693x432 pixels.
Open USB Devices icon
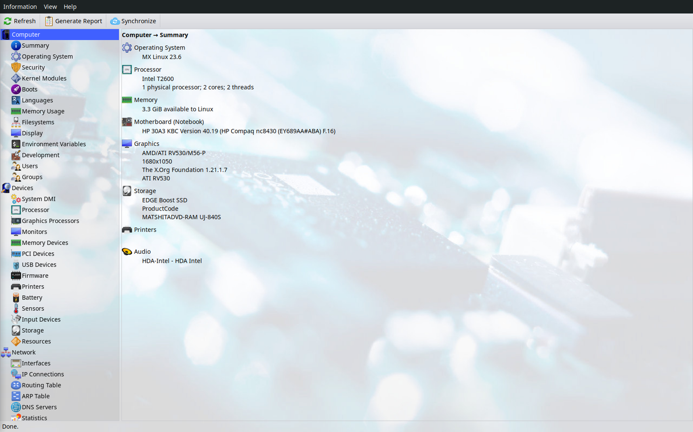(x=16, y=265)
